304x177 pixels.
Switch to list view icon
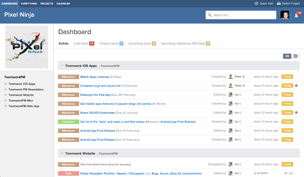(287, 56)
